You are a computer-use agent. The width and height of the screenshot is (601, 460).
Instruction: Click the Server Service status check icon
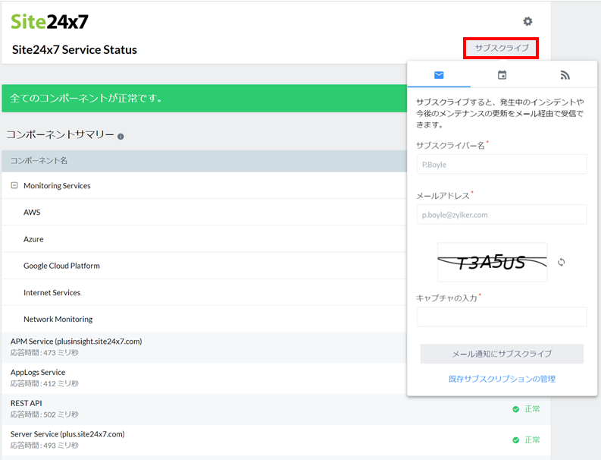(516, 440)
